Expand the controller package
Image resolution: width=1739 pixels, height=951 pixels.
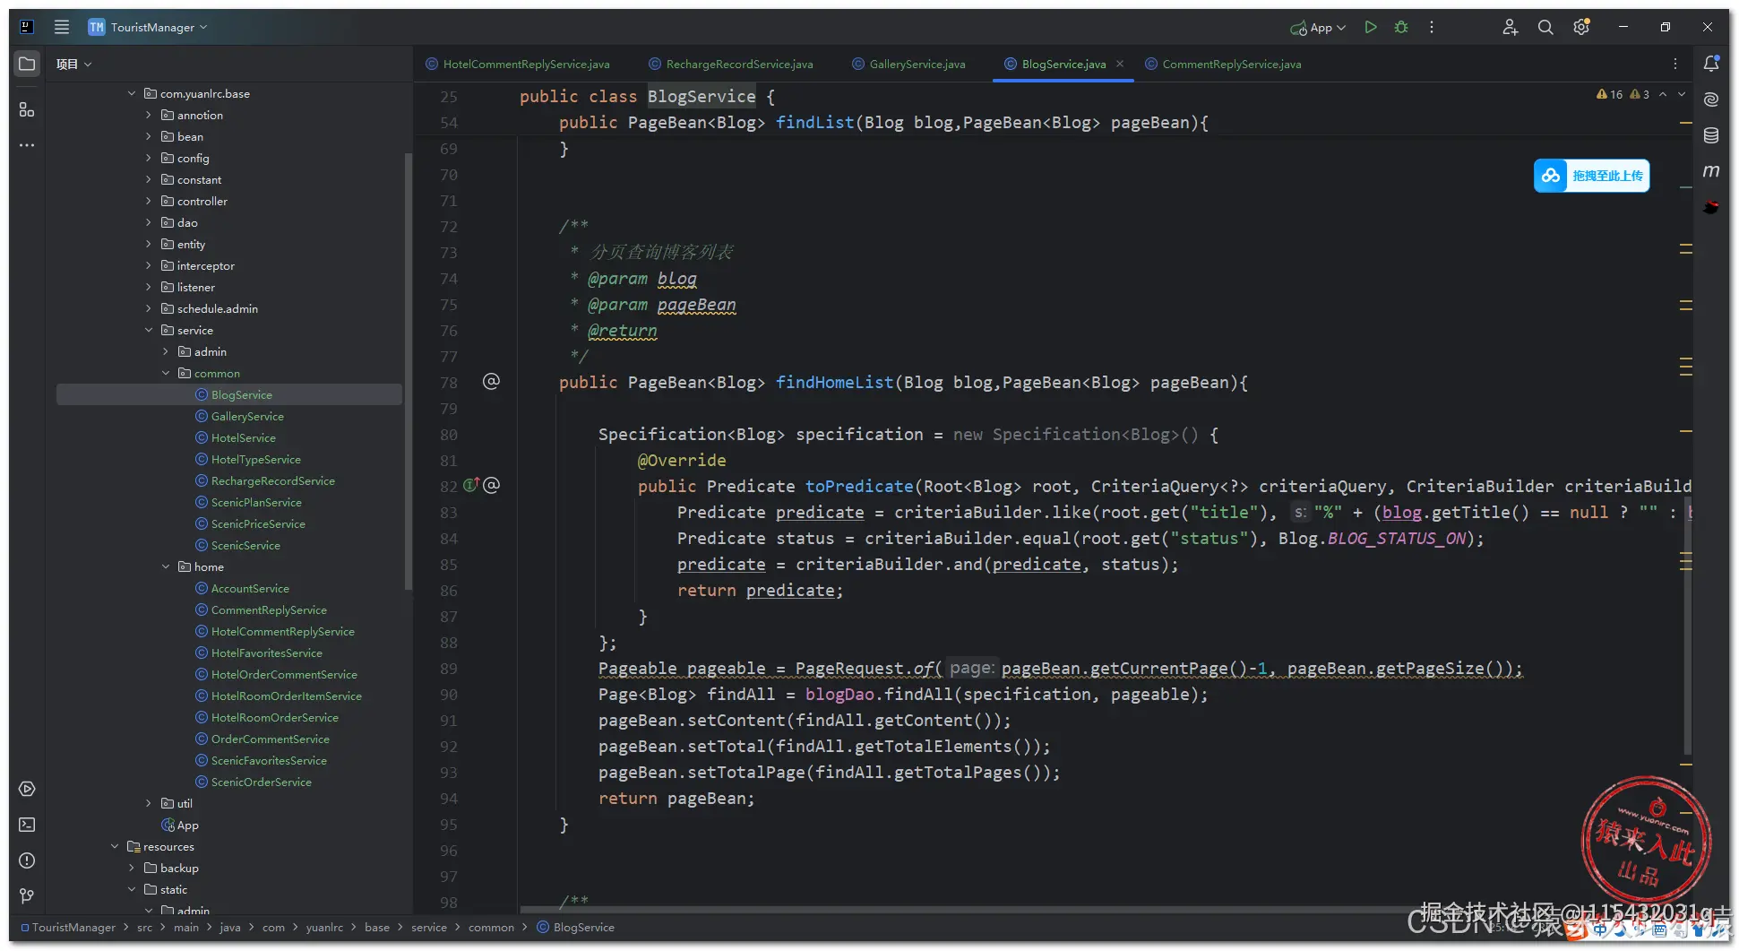(149, 201)
